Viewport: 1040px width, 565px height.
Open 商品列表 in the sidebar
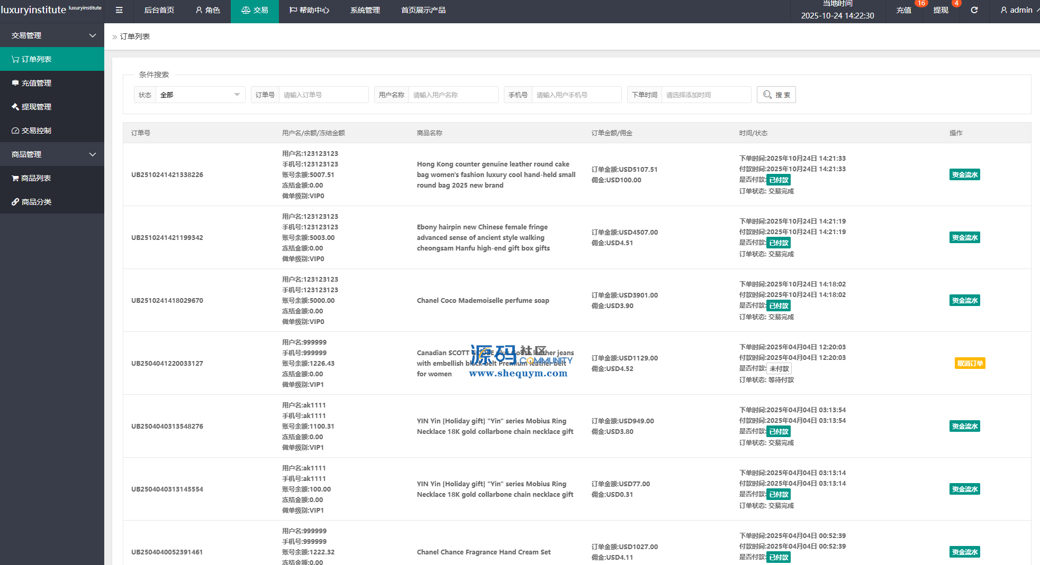point(36,178)
